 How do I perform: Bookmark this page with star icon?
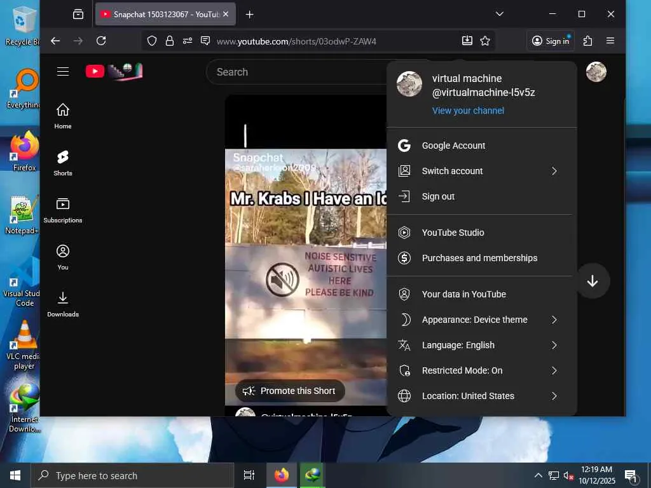(x=485, y=41)
